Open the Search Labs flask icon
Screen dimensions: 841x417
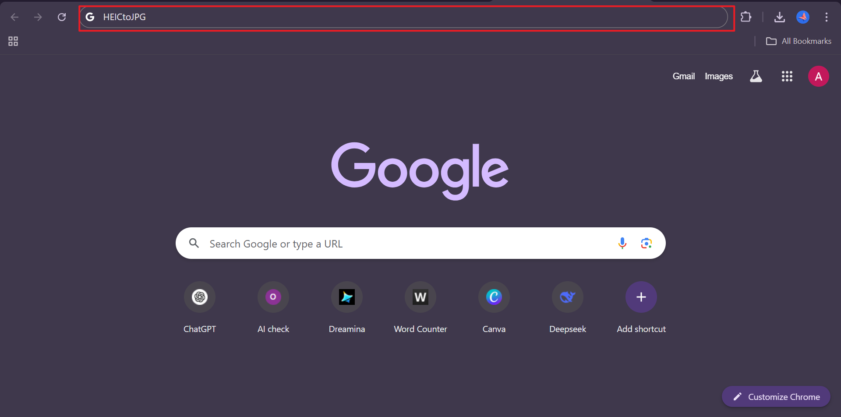pos(756,76)
